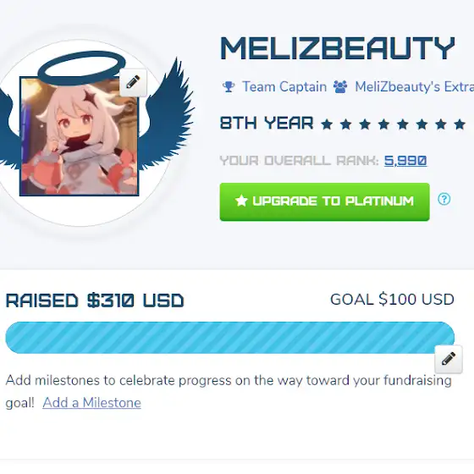Image resolution: width=474 pixels, height=474 pixels.
Task: Click the Goal $100 USD text
Action: tap(392, 300)
